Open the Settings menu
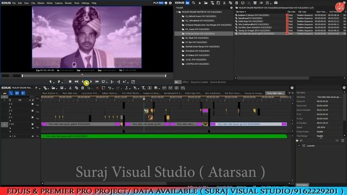This screenshot has width=347, height=195. [86, 3]
